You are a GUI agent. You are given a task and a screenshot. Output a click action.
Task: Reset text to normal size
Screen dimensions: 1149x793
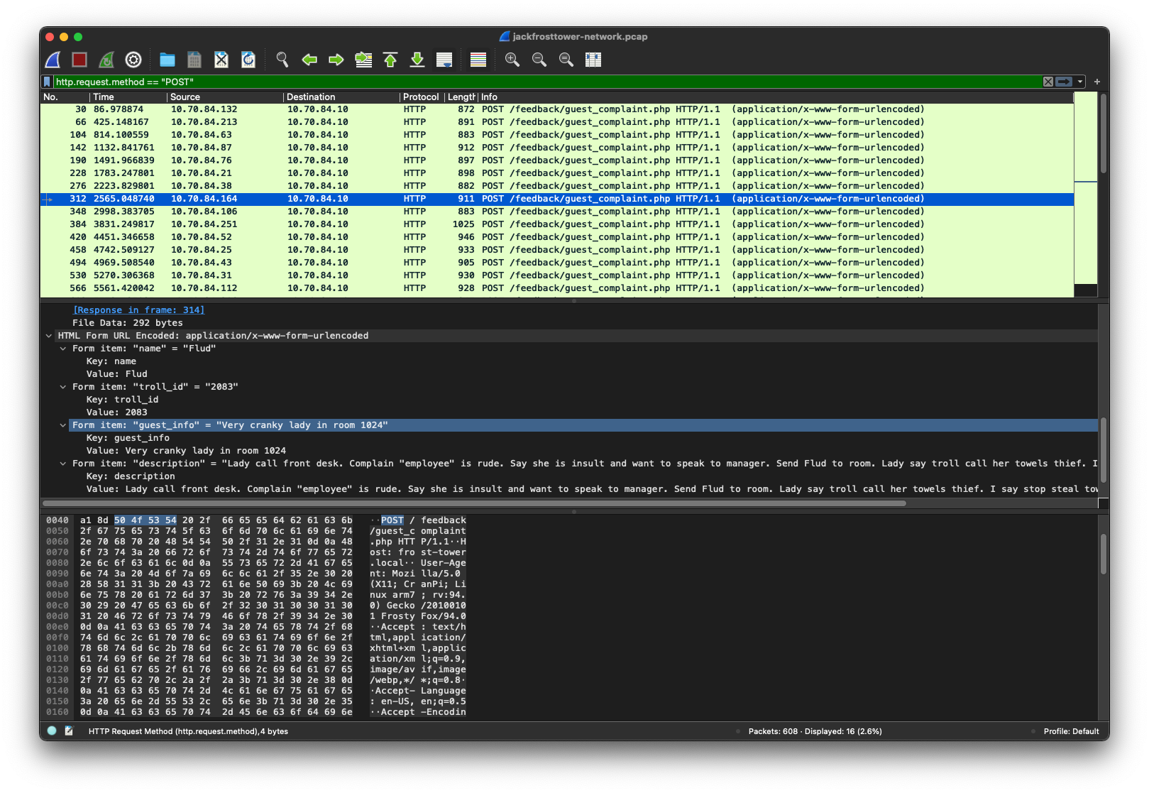pos(566,60)
